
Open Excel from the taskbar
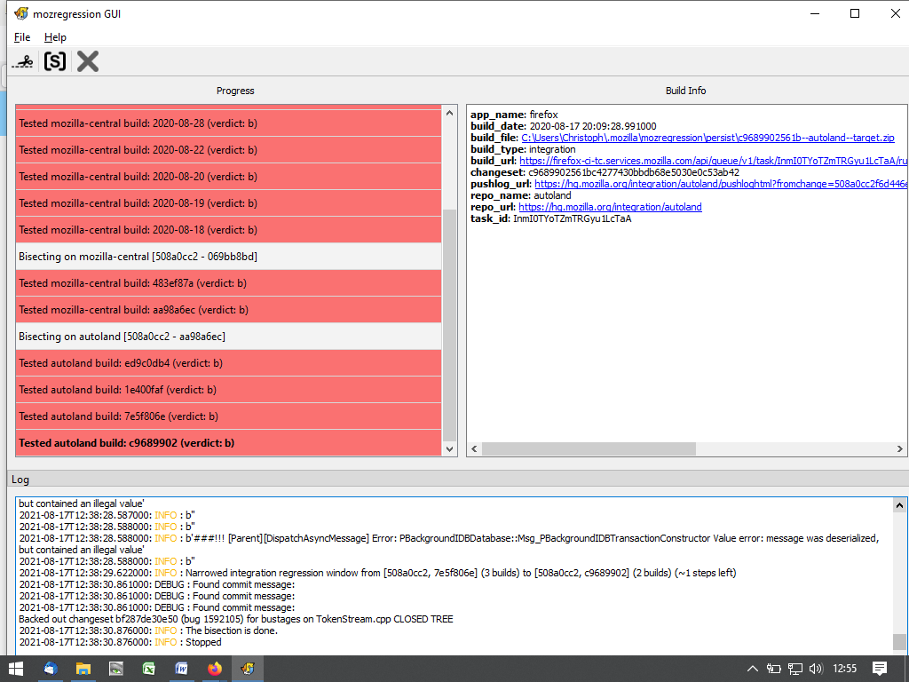point(148,669)
